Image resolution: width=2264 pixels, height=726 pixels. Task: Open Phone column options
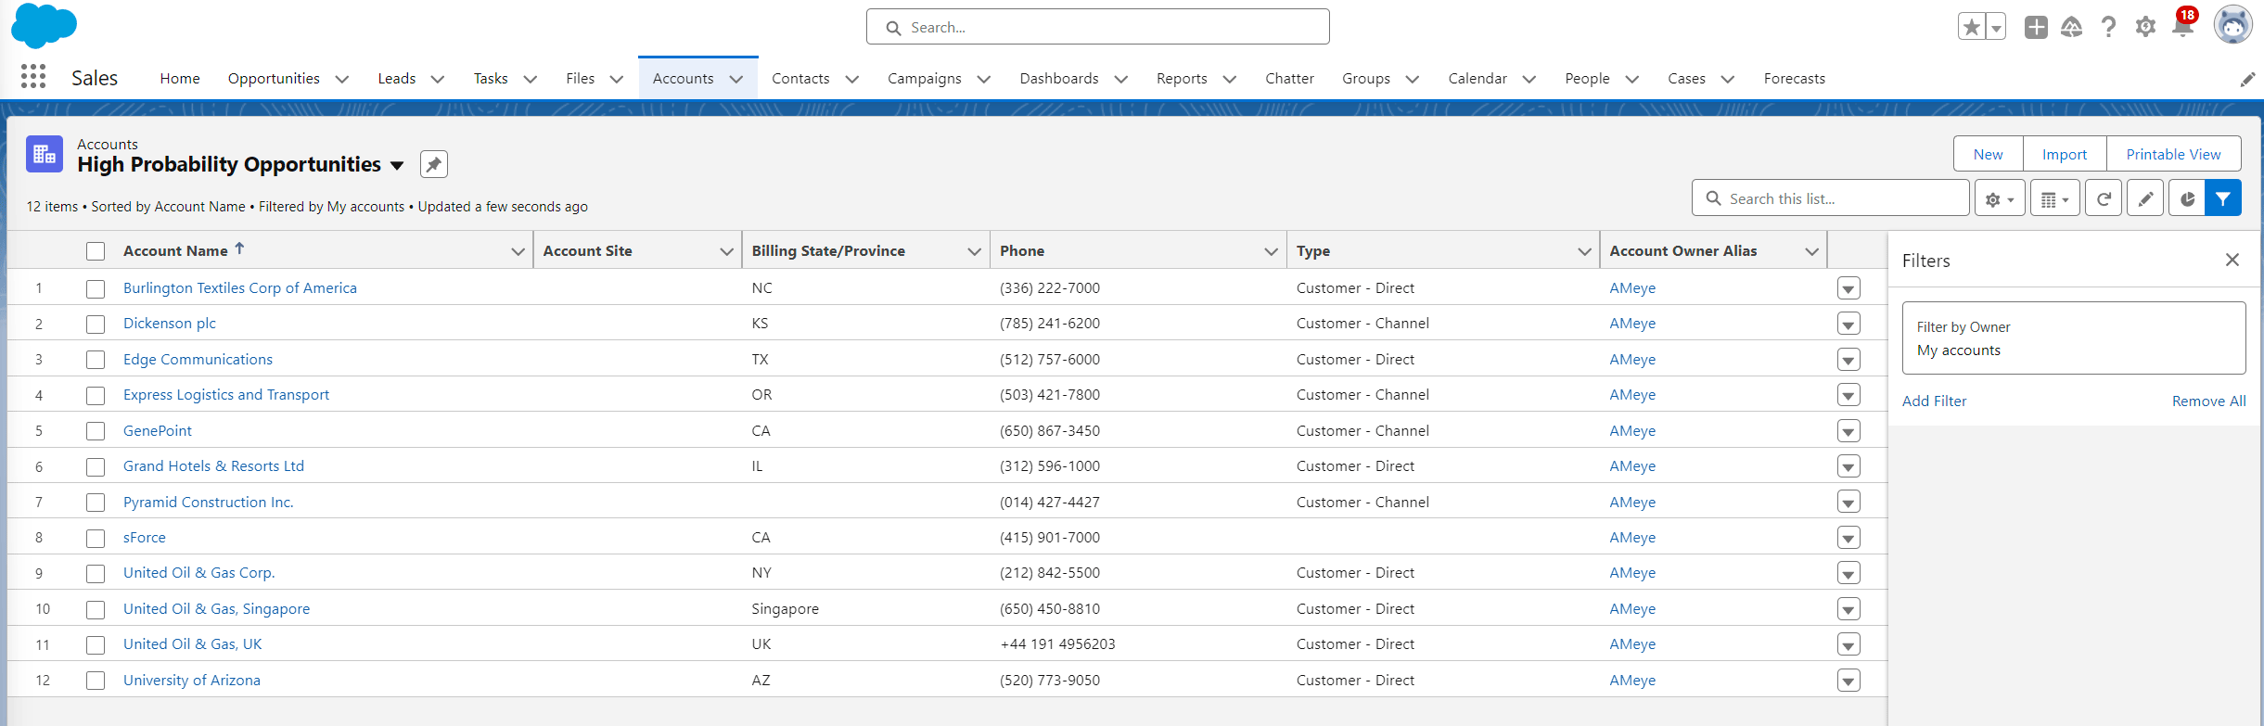(x=1271, y=251)
